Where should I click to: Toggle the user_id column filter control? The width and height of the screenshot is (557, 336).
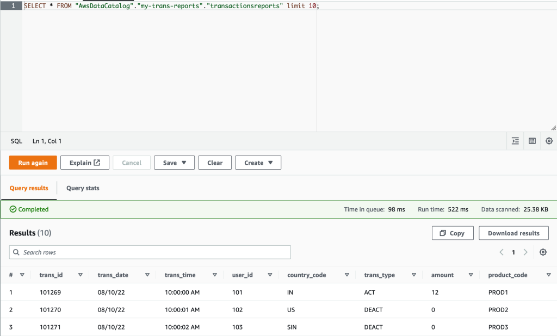pos(270,275)
